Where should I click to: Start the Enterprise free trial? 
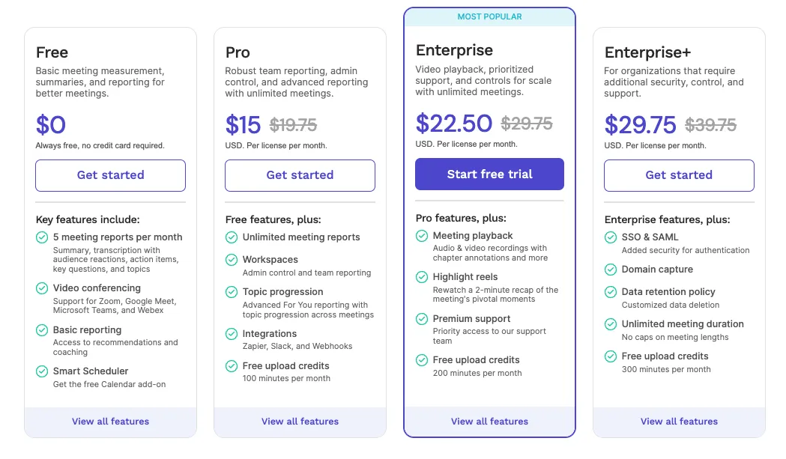[489, 174]
